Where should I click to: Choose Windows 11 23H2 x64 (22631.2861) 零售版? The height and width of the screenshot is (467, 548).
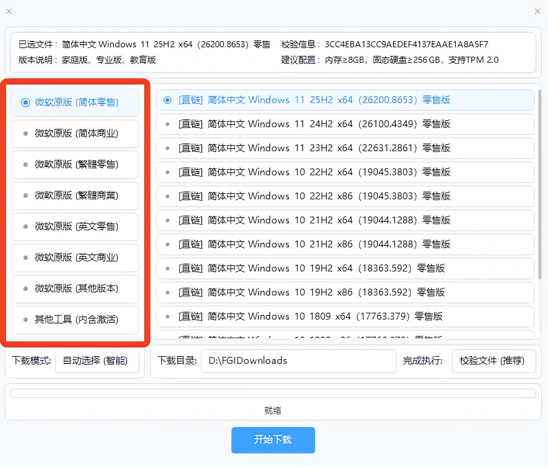[345, 148]
